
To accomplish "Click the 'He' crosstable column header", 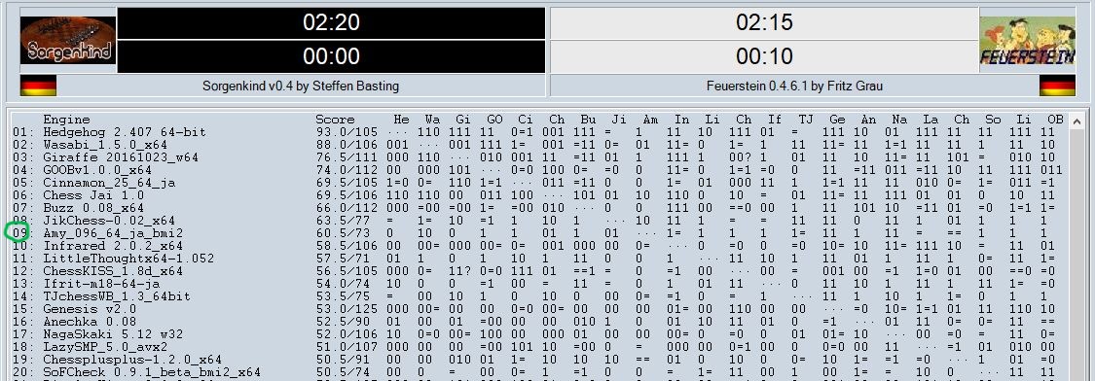I will tap(402, 120).
